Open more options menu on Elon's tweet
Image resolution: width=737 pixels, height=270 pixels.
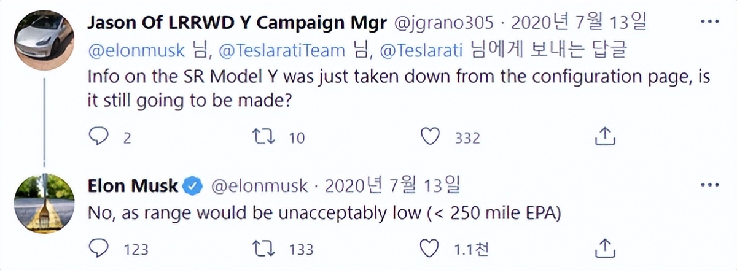pyautogui.click(x=710, y=184)
